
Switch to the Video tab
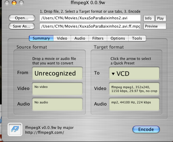tap(62, 38)
